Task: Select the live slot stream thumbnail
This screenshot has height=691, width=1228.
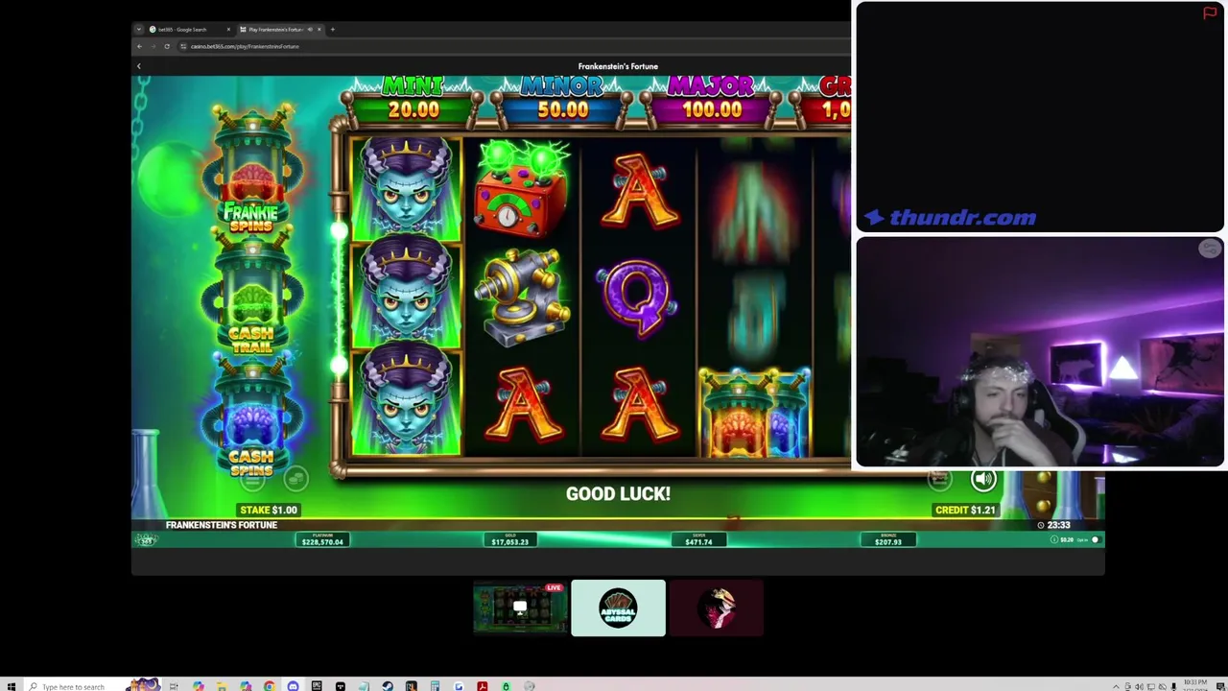Action: (x=520, y=608)
